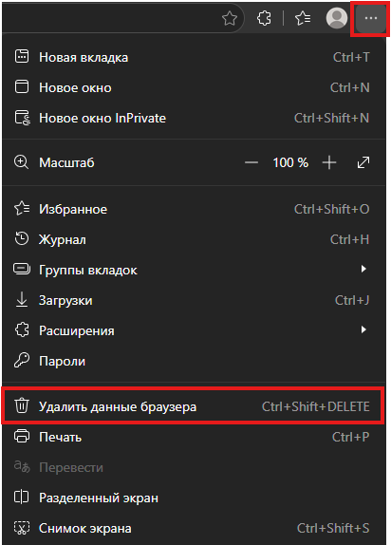Close the three-dots Settings and more menu
The height and width of the screenshot is (545, 391).
pyautogui.click(x=371, y=18)
